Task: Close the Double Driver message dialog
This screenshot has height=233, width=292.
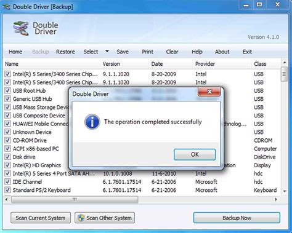Action: (209, 92)
